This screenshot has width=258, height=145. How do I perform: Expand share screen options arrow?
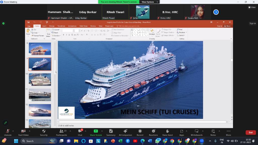coord(102,131)
